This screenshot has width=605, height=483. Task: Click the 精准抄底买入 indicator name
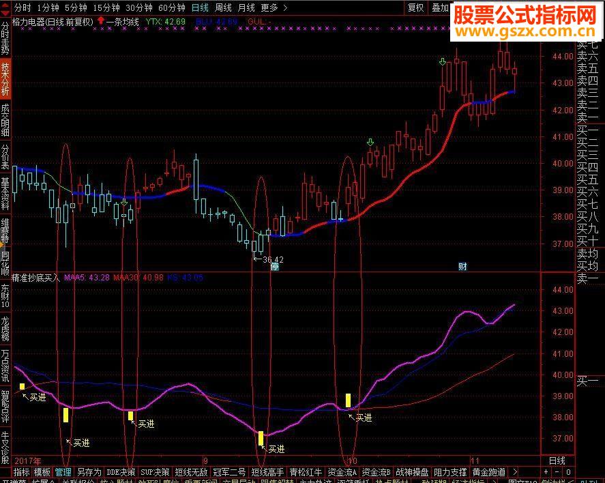pyautogui.click(x=36, y=278)
